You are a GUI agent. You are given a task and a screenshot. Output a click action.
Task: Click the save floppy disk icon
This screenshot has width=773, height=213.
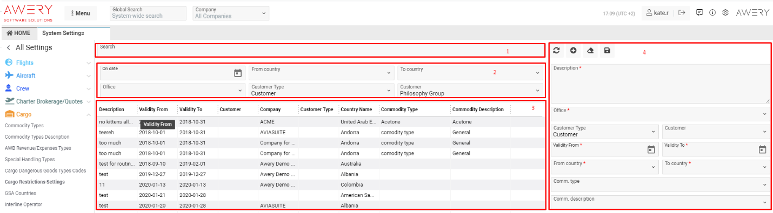[607, 51]
